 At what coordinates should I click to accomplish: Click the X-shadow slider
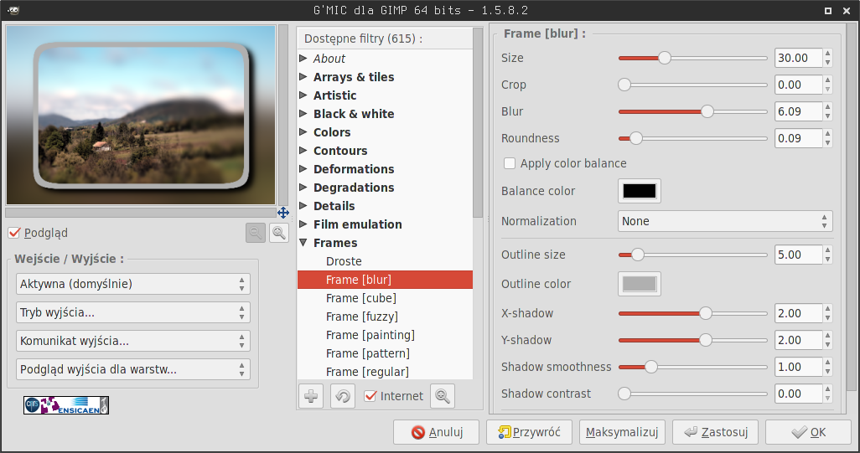tap(692, 313)
